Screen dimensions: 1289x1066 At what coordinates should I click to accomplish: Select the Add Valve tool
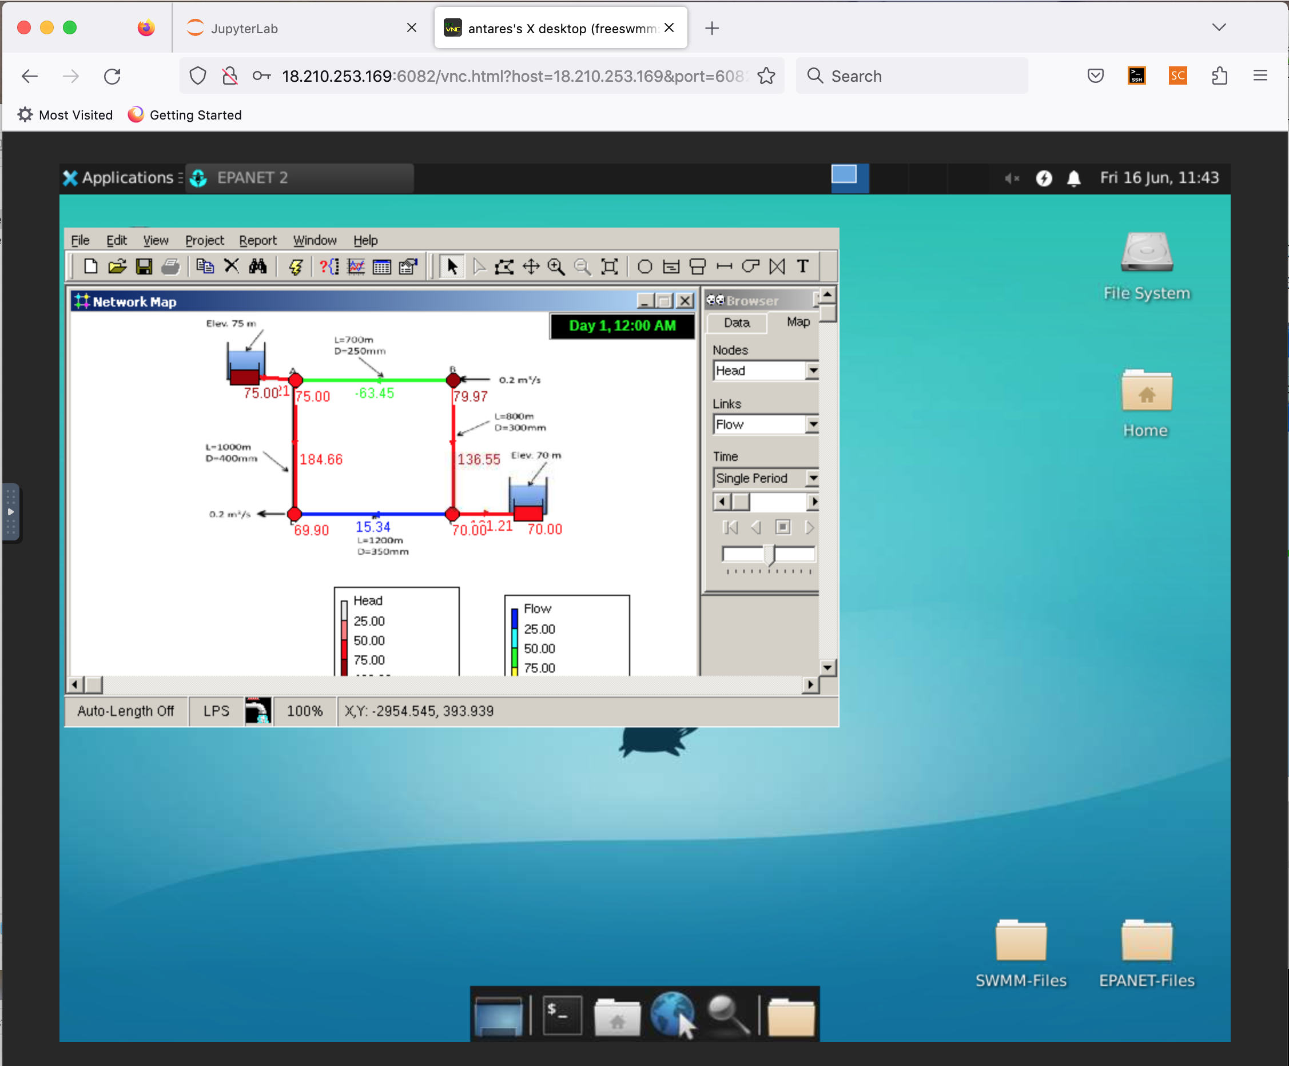point(777,266)
